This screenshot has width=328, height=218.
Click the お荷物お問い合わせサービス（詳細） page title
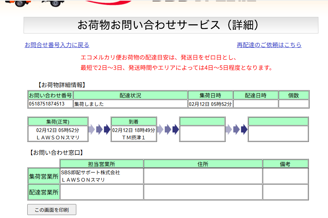171,25
